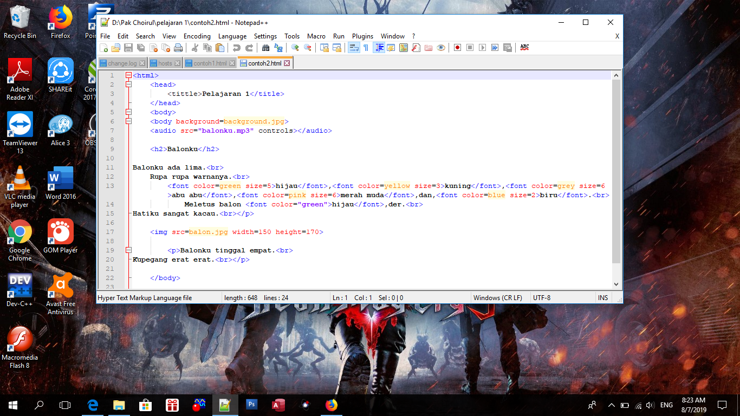The width and height of the screenshot is (740, 416).
Task: Click the Print icon in toolbar
Action: (x=178, y=48)
